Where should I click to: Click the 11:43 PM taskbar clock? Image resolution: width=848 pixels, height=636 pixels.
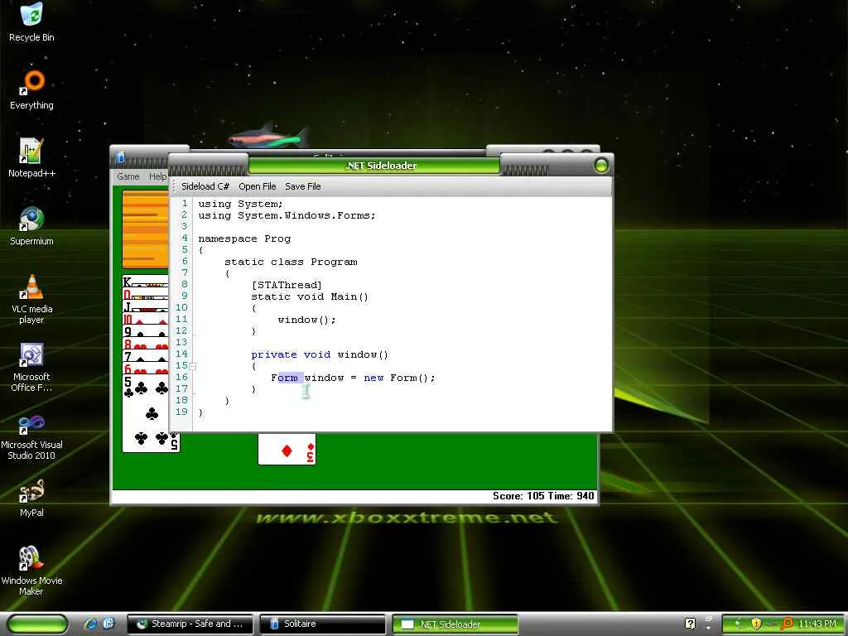pos(817,624)
